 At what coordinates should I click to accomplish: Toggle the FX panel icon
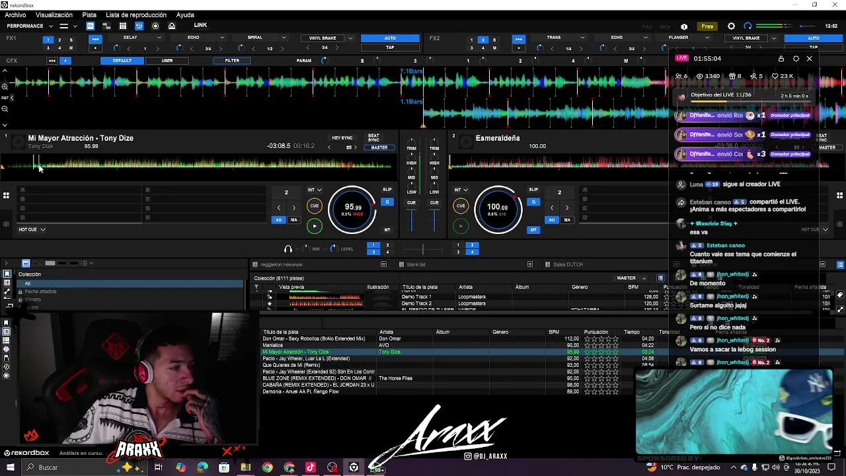[90, 26]
